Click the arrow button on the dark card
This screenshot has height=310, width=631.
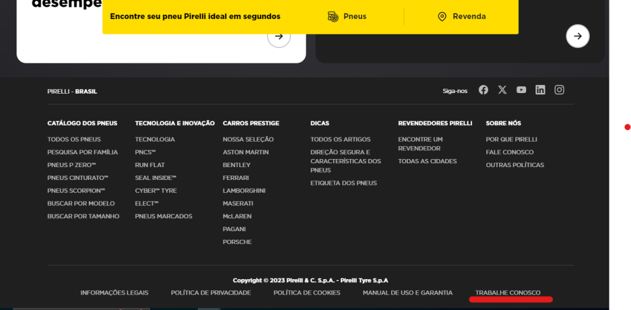click(x=578, y=36)
